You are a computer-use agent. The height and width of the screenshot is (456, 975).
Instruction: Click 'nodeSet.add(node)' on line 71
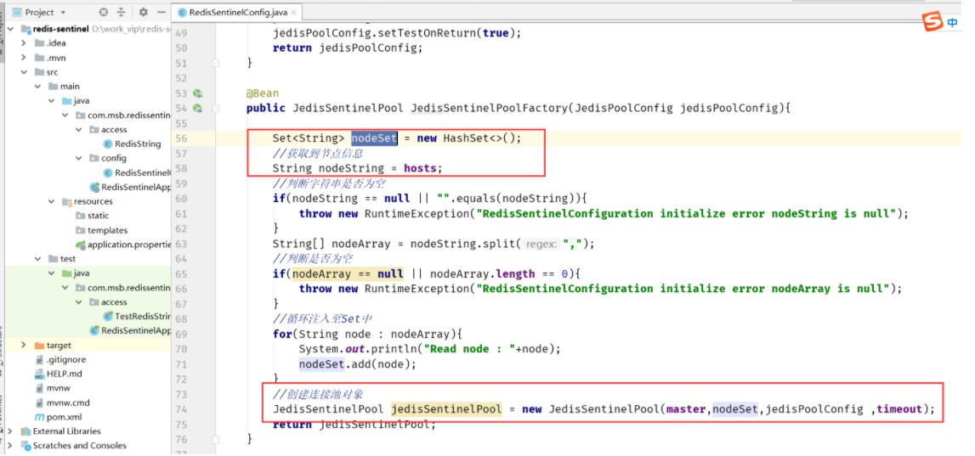tap(356, 364)
